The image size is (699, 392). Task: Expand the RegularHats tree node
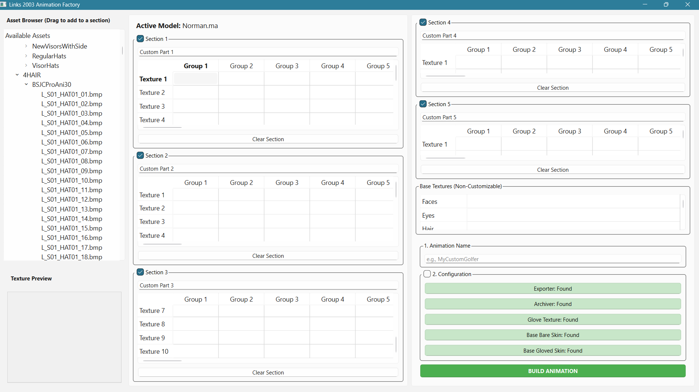(x=26, y=56)
